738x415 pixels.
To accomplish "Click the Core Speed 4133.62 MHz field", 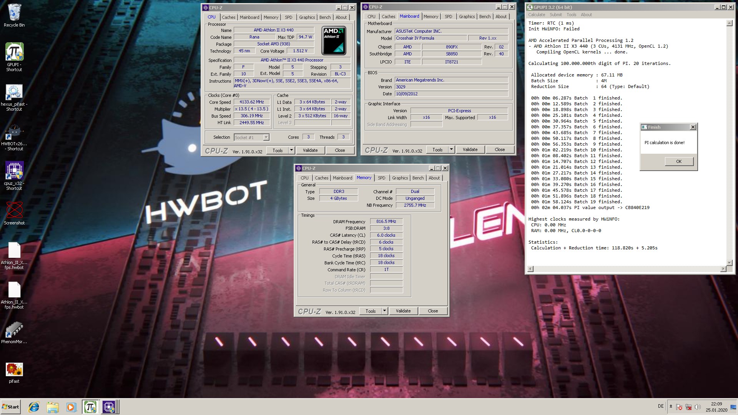I will click(x=252, y=102).
